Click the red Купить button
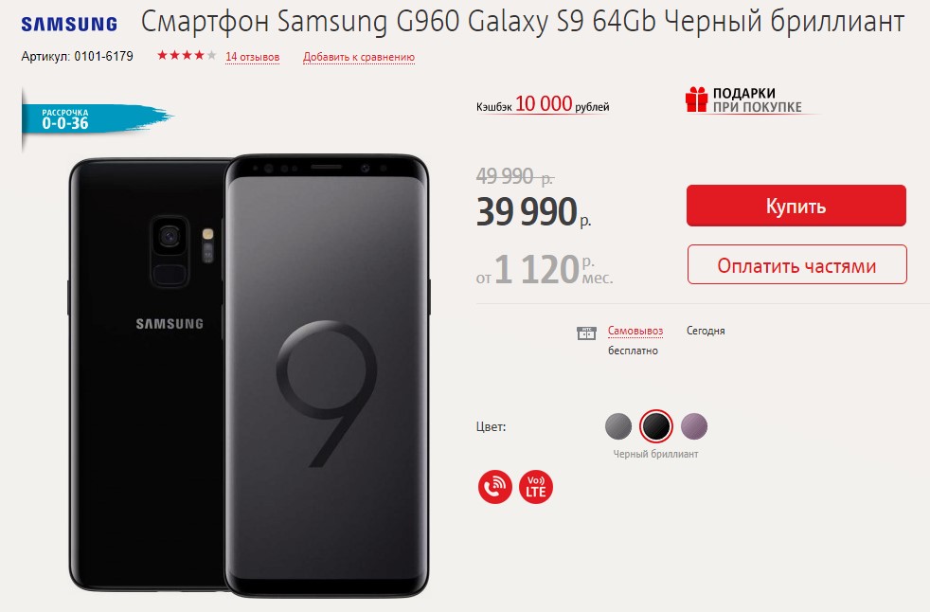Viewport: 930px width, 612px height. [796, 206]
